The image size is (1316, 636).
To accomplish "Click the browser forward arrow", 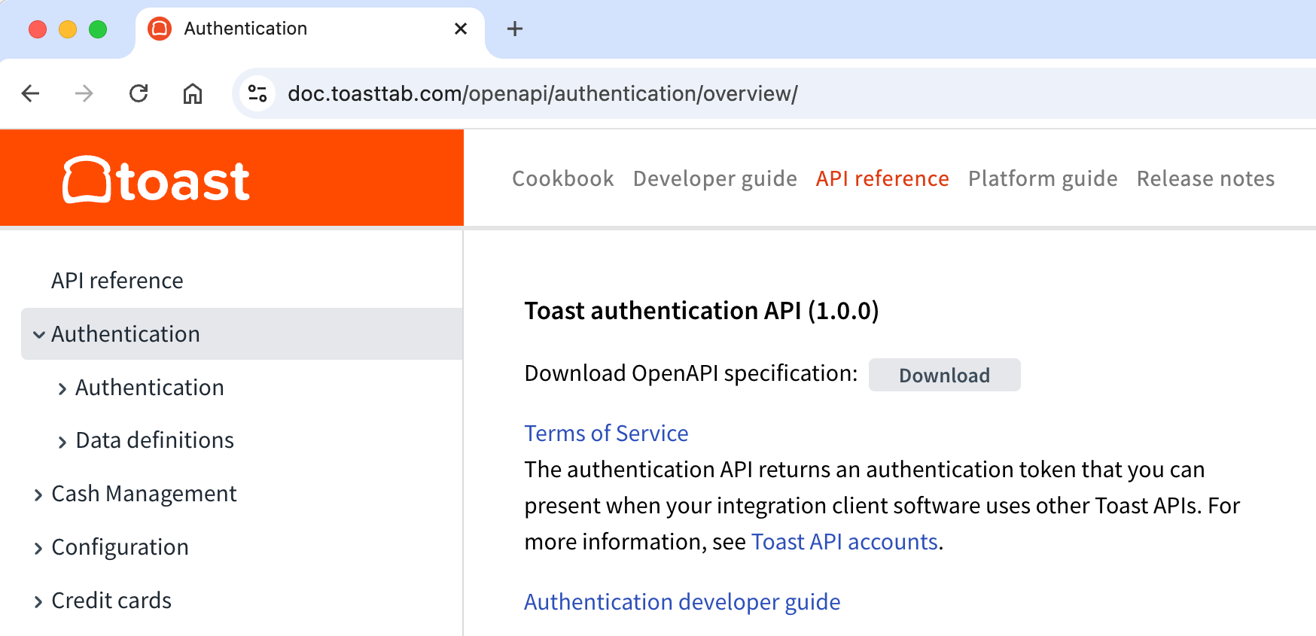I will [x=84, y=93].
